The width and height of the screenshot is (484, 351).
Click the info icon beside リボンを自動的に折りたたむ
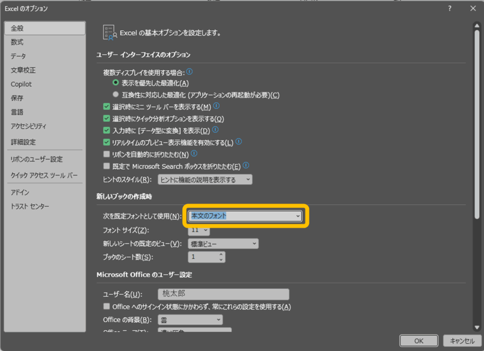tap(194, 153)
